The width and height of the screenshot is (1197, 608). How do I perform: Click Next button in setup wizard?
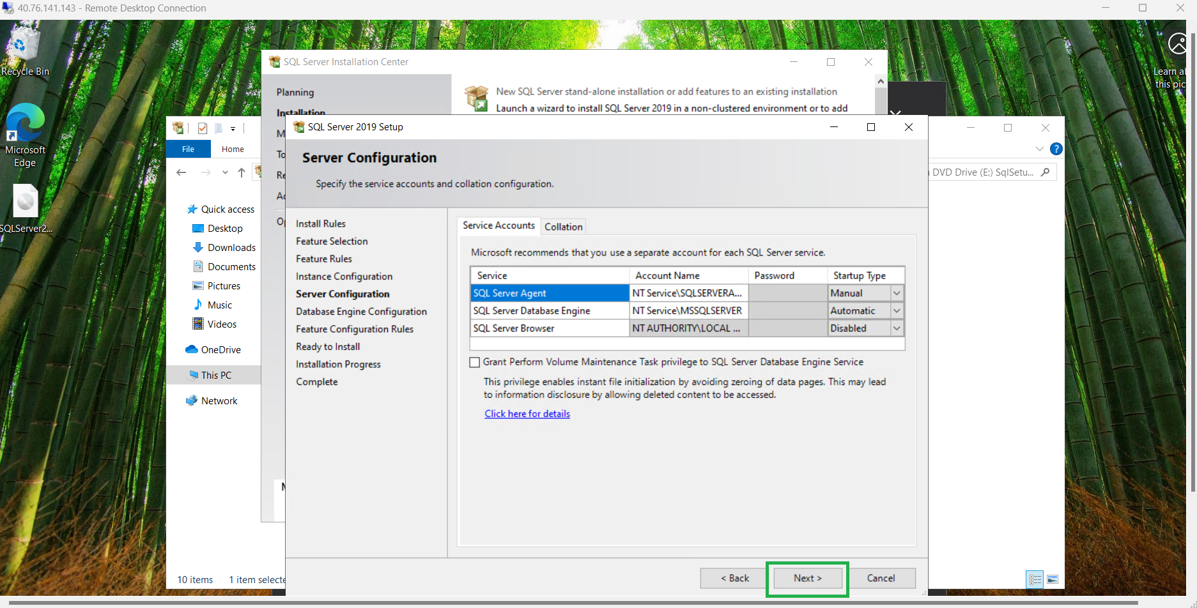tap(808, 578)
